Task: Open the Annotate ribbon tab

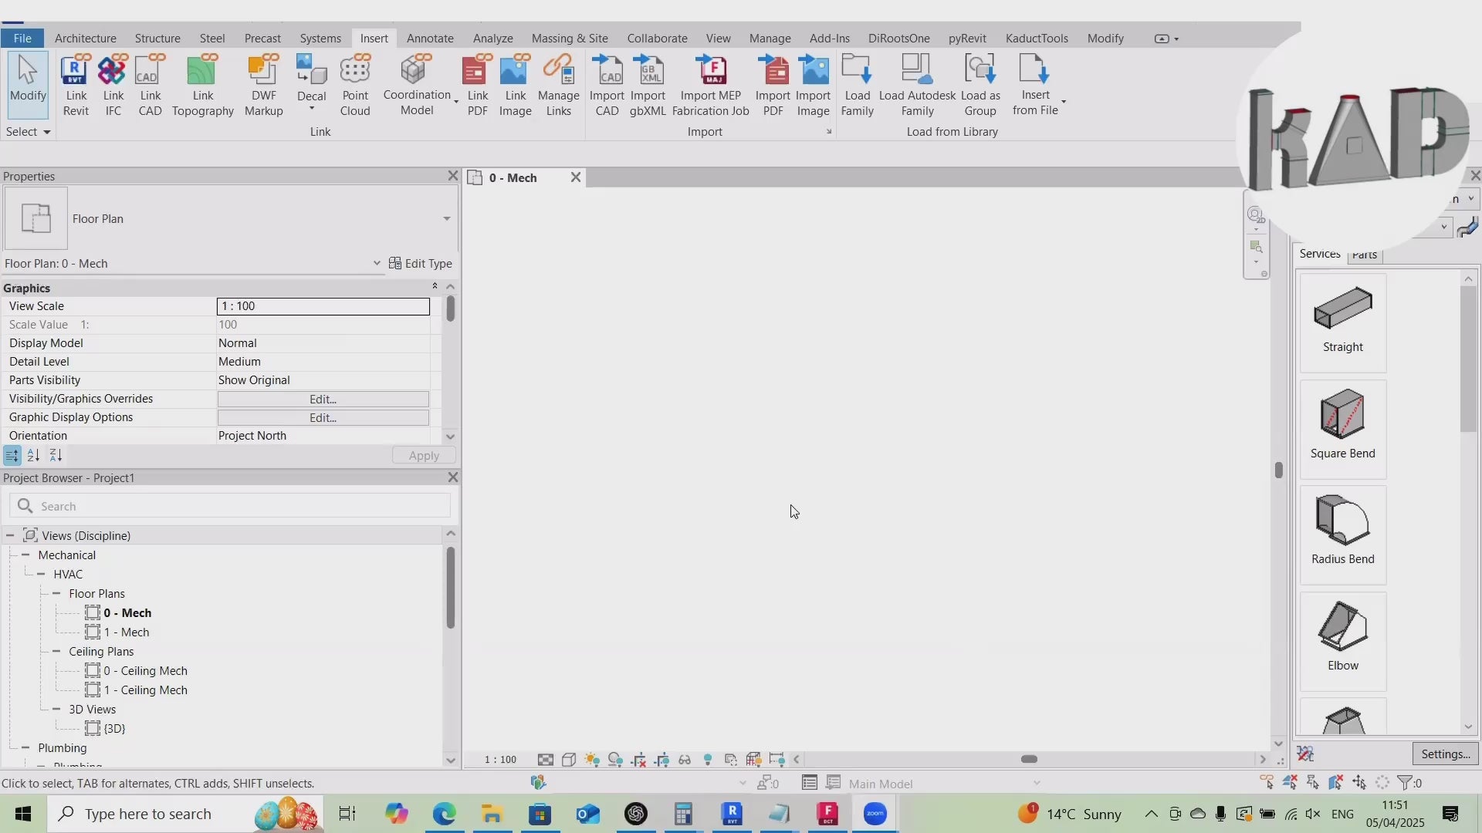Action: coord(430,38)
